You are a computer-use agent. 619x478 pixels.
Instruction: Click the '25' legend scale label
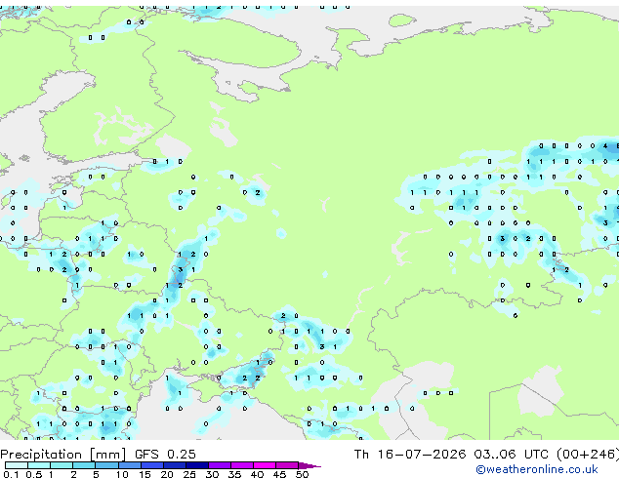pos(189,474)
